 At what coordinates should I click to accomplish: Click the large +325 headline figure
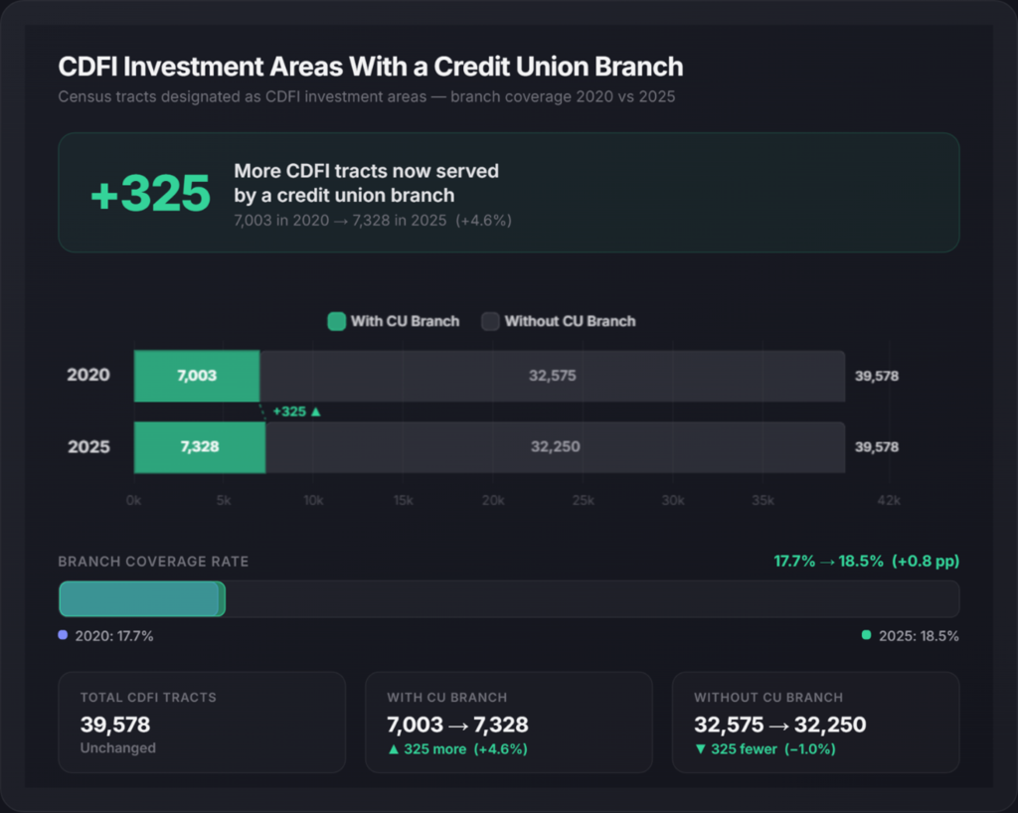(150, 194)
